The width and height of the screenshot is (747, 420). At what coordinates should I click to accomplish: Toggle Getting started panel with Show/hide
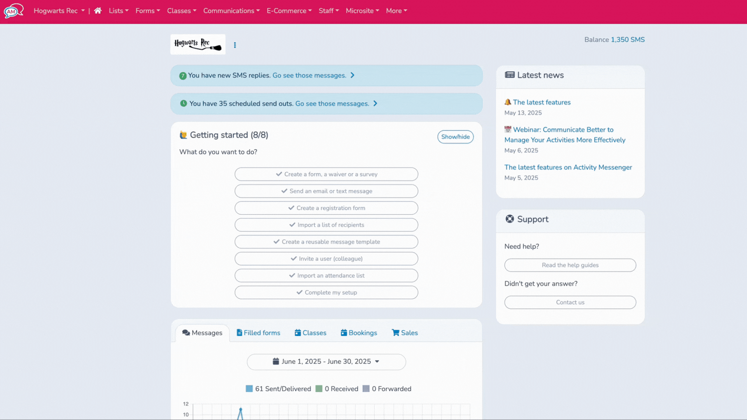455,137
